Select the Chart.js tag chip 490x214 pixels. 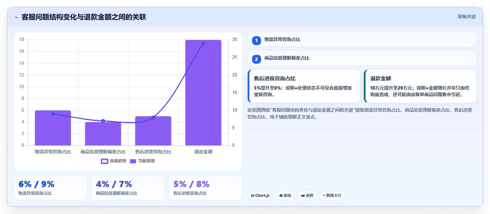tap(260, 195)
